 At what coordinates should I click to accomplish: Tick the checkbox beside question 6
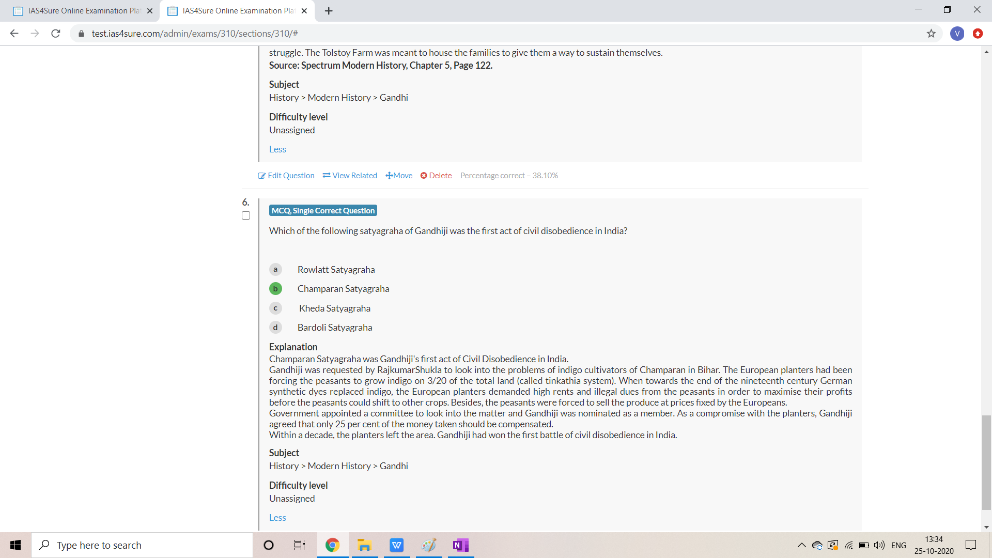(246, 215)
